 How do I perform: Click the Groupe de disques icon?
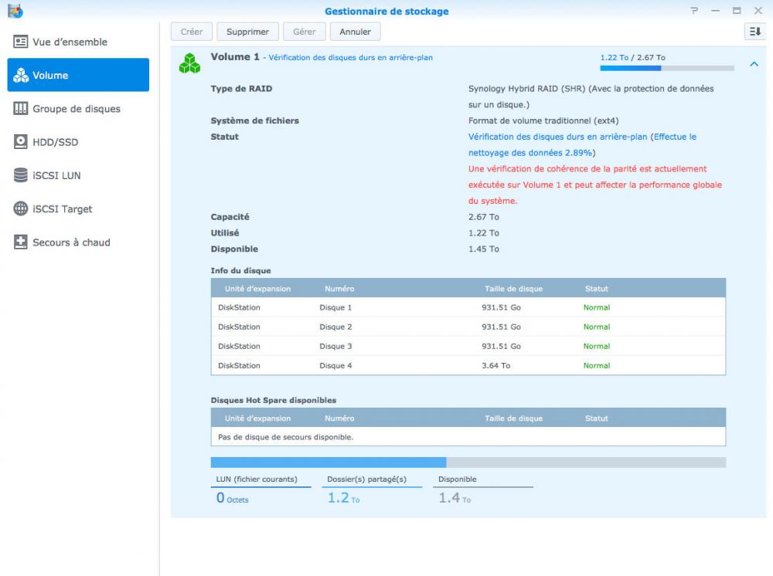pos(21,109)
